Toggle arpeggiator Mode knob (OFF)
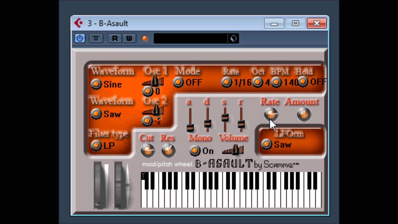The image size is (398, 224). point(178,82)
